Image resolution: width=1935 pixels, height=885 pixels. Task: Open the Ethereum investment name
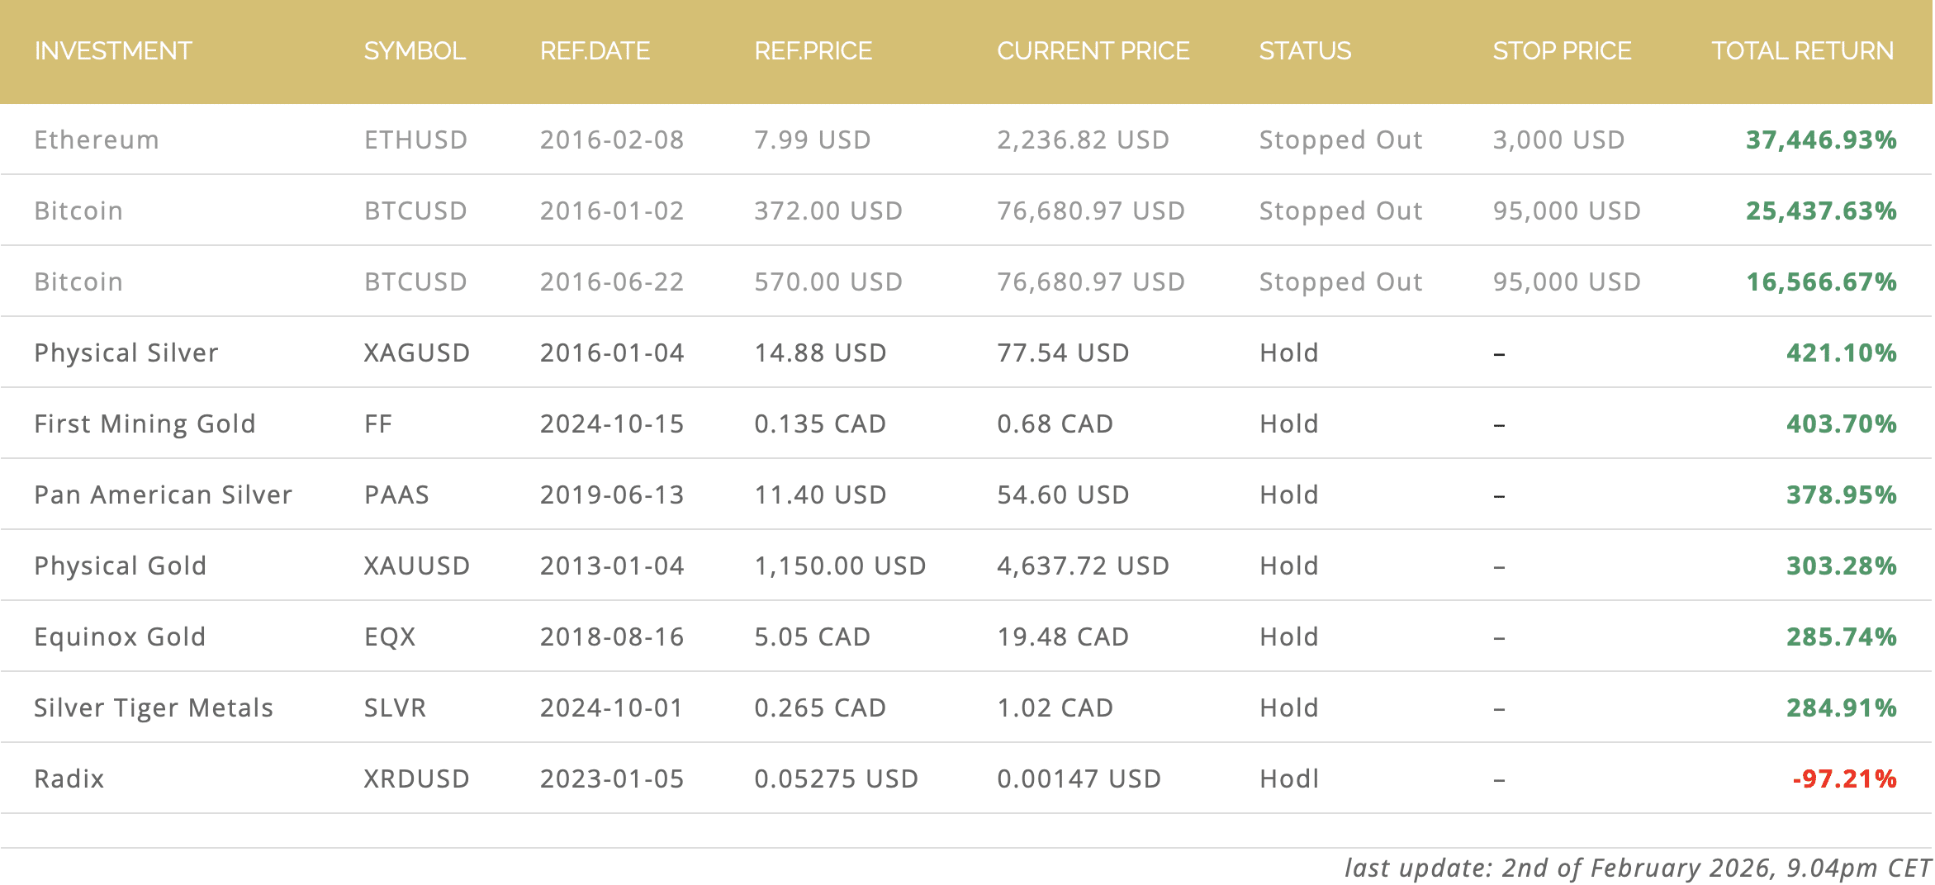click(x=97, y=140)
